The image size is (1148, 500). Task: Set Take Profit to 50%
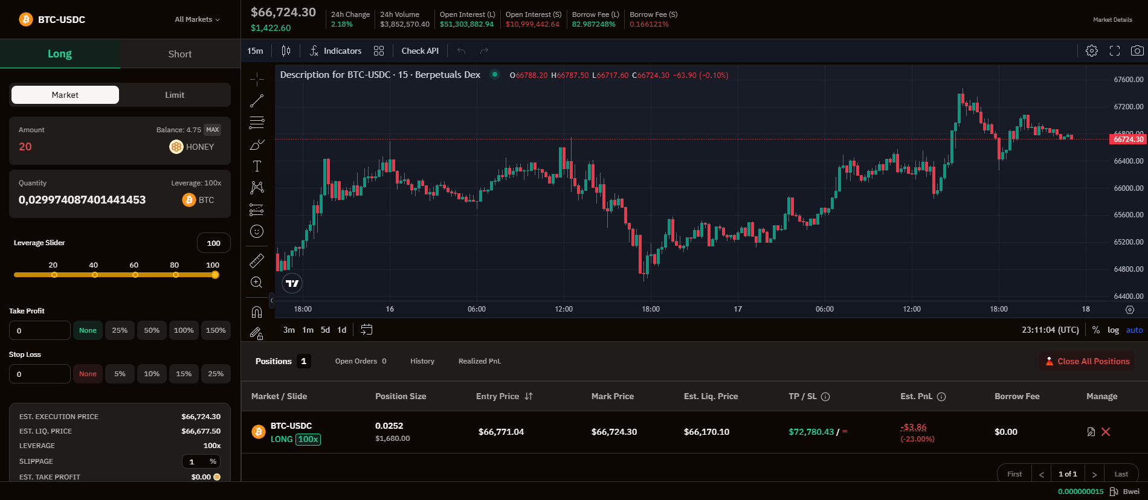(152, 330)
